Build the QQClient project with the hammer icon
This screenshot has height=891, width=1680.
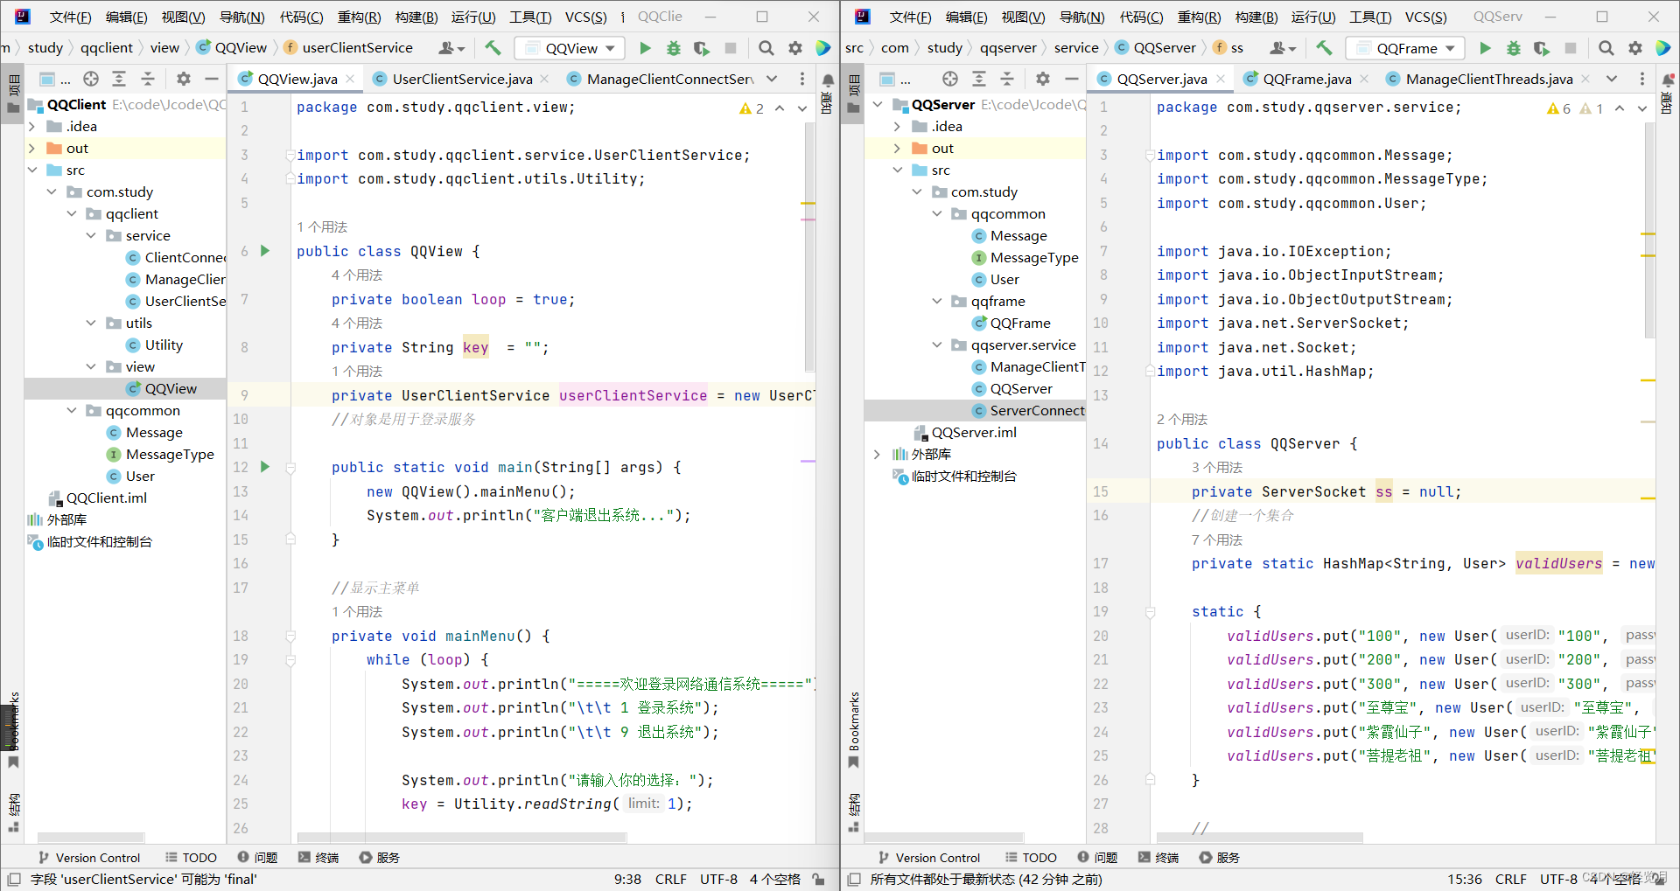[493, 48]
